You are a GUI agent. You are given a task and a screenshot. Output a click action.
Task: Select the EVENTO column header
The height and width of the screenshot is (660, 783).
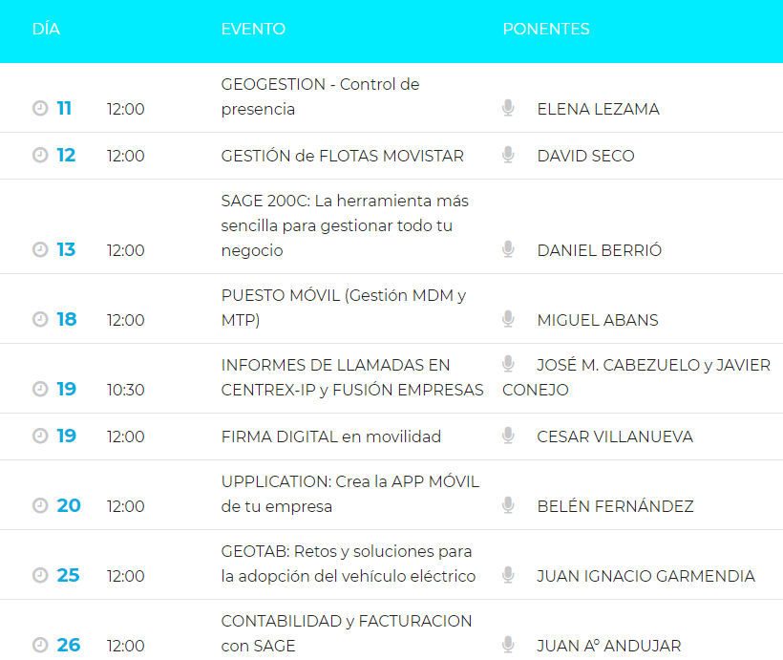click(253, 29)
